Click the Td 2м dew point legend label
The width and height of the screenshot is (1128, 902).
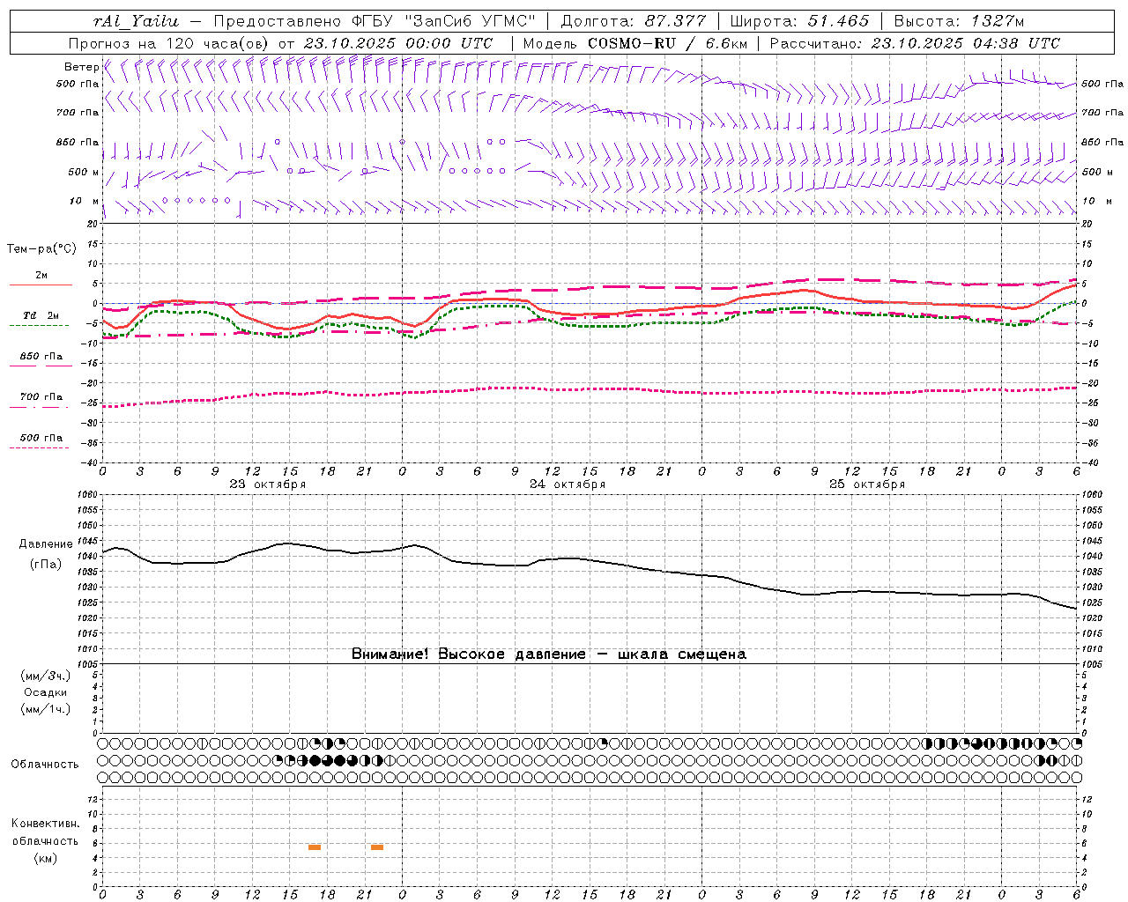pyautogui.click(x=41, y=315)
